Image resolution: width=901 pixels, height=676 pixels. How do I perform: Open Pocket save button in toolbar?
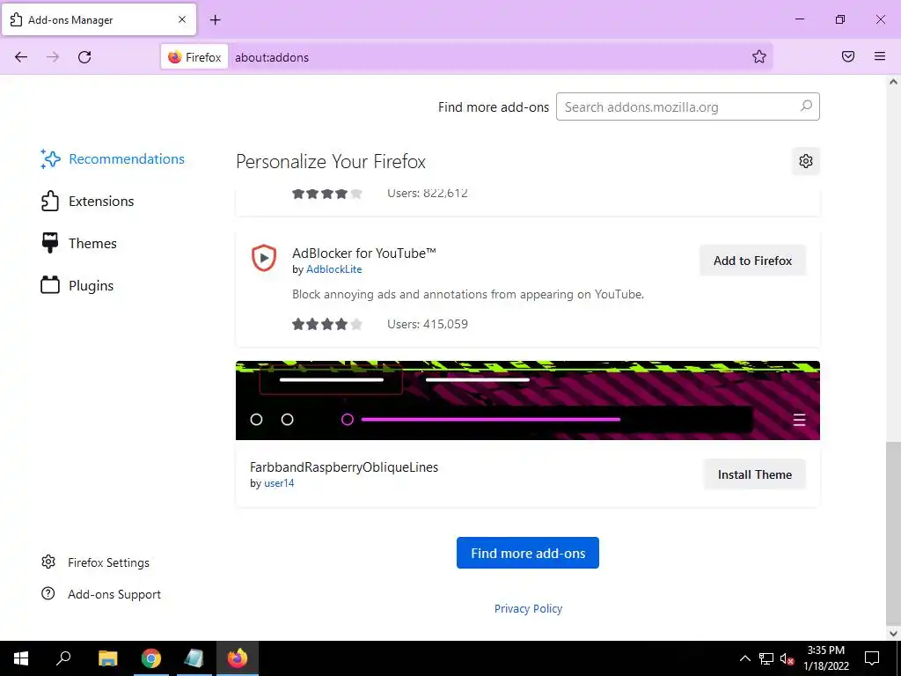(848, 56)
